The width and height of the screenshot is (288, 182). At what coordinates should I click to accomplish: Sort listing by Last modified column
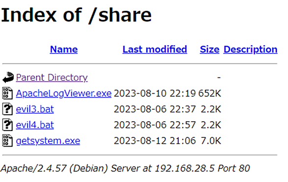pos(155,50)
